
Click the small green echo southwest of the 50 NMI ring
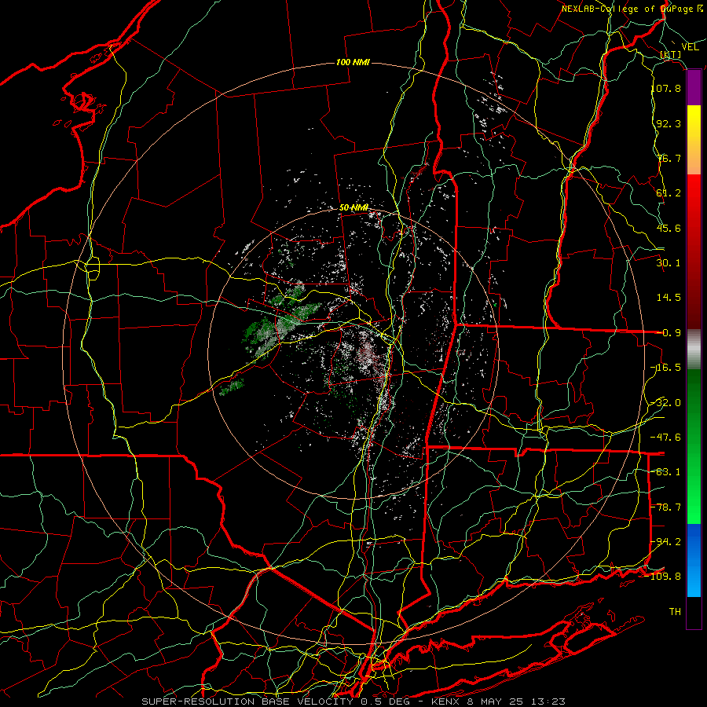[232, 386]
